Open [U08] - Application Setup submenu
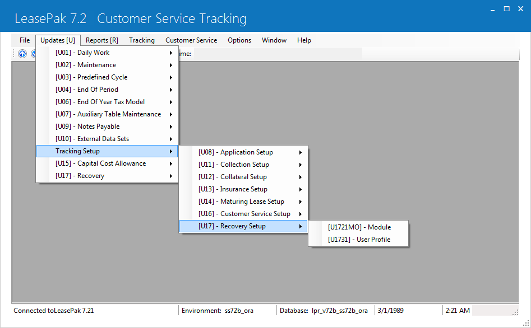This screenshot has height=328, width=531. (243, 152)
